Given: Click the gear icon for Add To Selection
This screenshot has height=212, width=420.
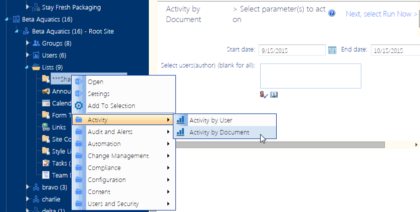Looking at the screenshot, I should point(79,105).
